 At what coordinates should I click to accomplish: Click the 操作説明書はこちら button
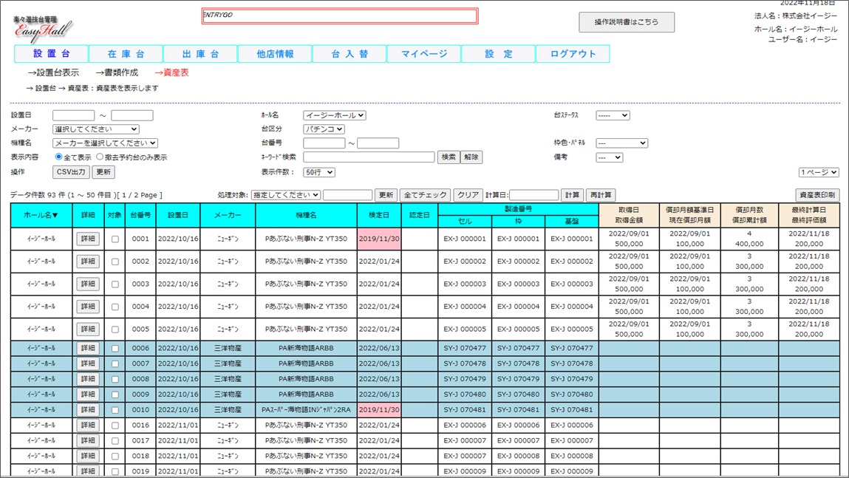click(626, 22)
